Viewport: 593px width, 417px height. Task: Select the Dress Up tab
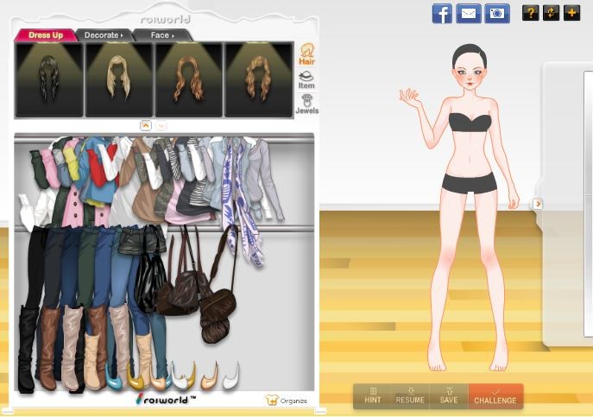[x=47, y=35]
